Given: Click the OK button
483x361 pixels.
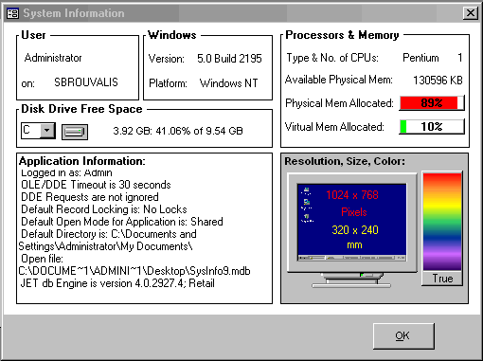Looking at the screenshot, I should pyautogui.click(x=403, y=335).
